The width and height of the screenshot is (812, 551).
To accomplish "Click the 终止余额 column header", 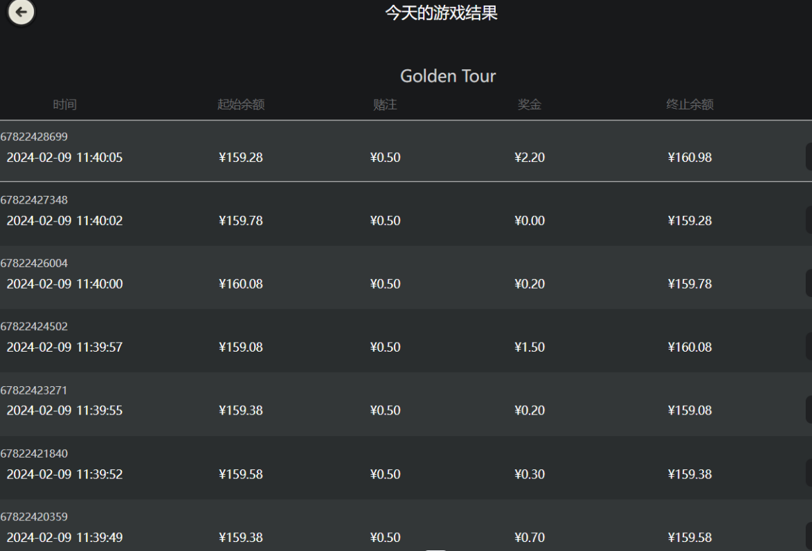I will pyautogui.click(x=689, y=105).
